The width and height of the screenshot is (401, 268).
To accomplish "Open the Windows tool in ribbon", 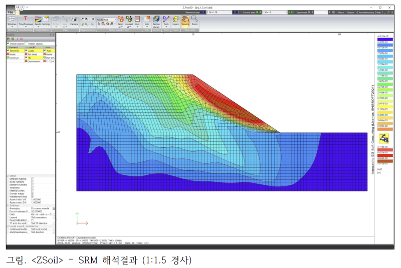I will click(x=12, y=21).
